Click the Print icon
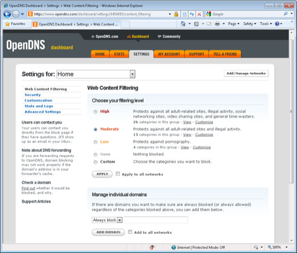Screen dimensions: 297x253 pos(217,24)
